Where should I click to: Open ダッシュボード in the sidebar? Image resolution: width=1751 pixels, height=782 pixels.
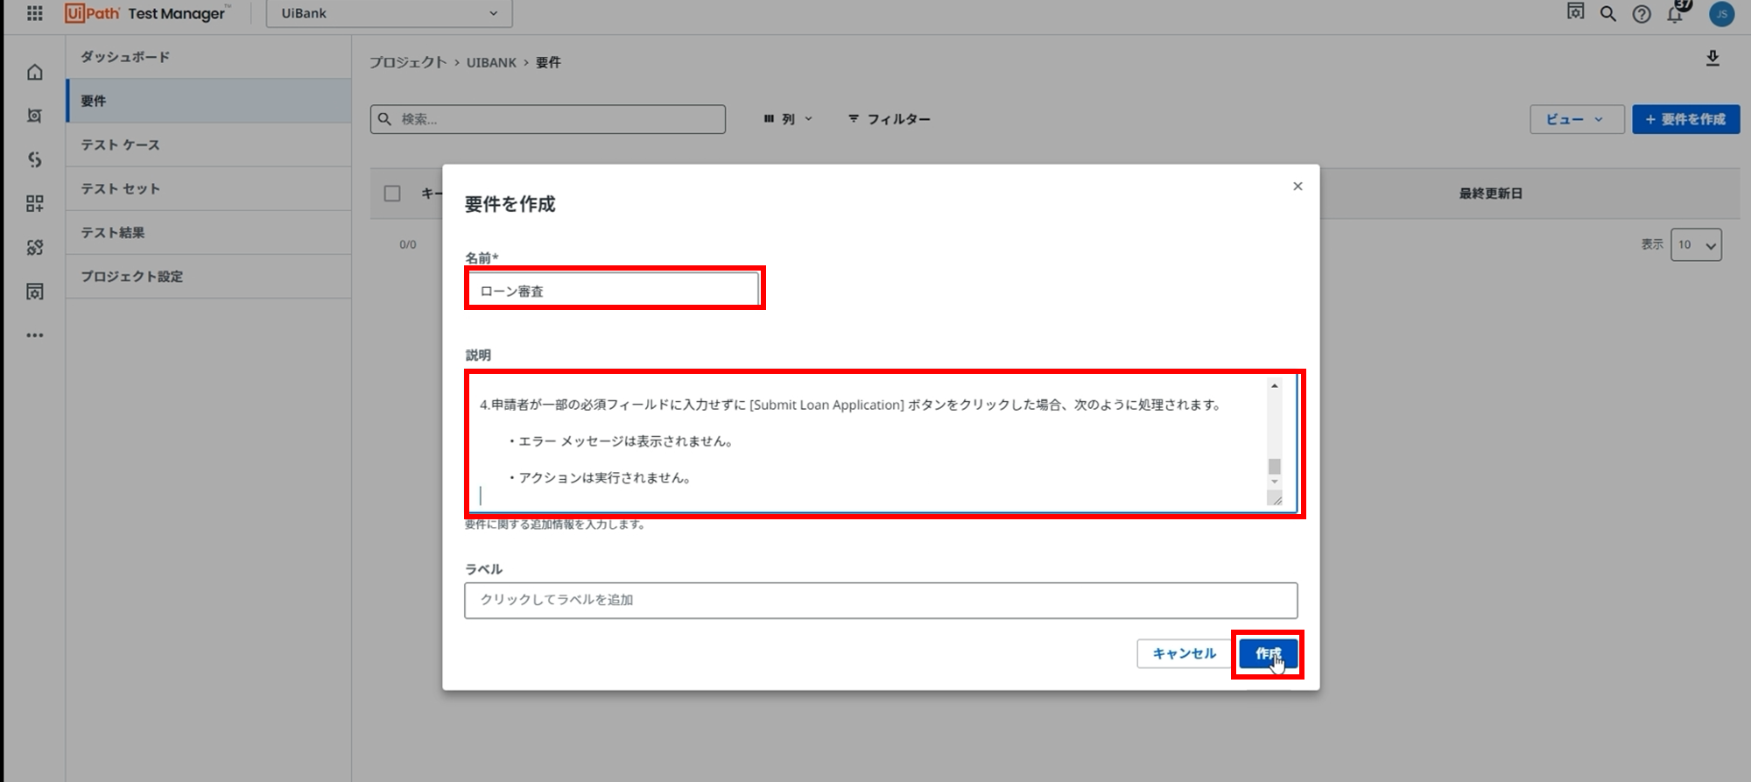point(208,57)
